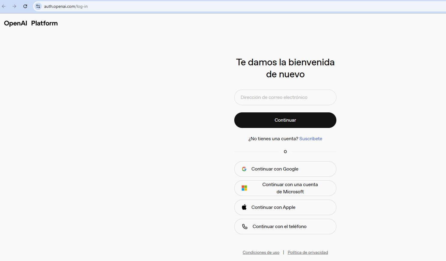Open the site information icon in address bar

[x=38, y=6]
